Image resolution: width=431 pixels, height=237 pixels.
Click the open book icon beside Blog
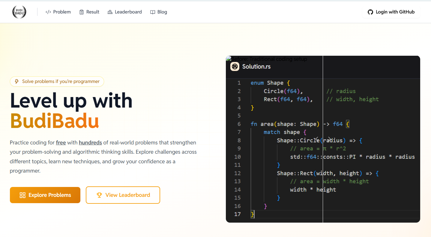pyautogui.click(x=153, y=12)
